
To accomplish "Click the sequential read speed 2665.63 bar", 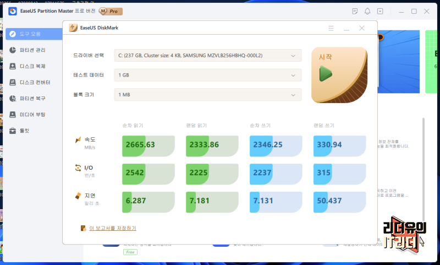I will pos(148,146).
